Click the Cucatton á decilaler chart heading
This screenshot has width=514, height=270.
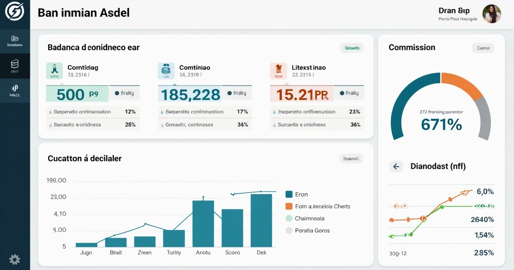[x=85, y=159]
